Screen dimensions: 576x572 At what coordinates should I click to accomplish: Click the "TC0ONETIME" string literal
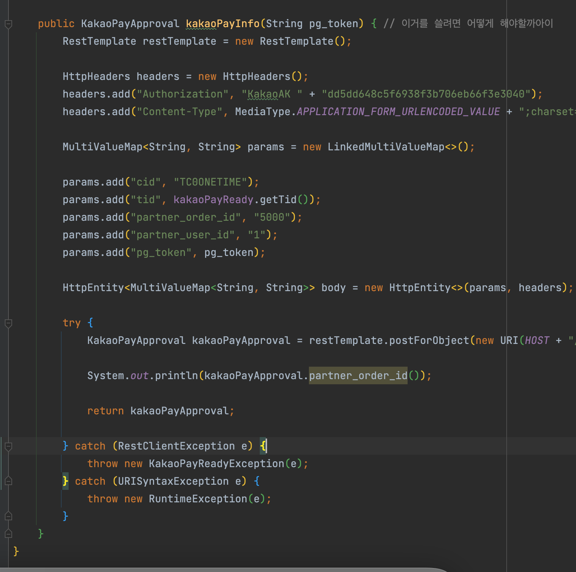210,182
